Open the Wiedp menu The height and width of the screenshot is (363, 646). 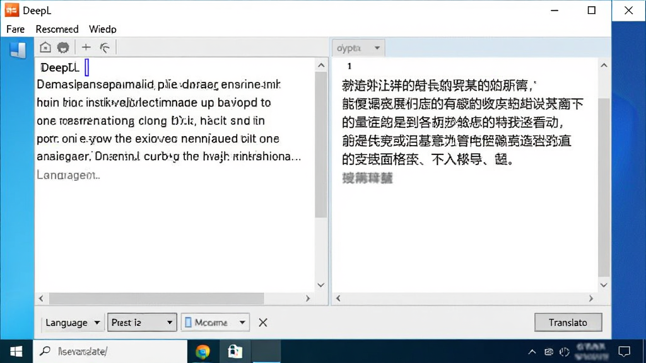tap(103, 29)
